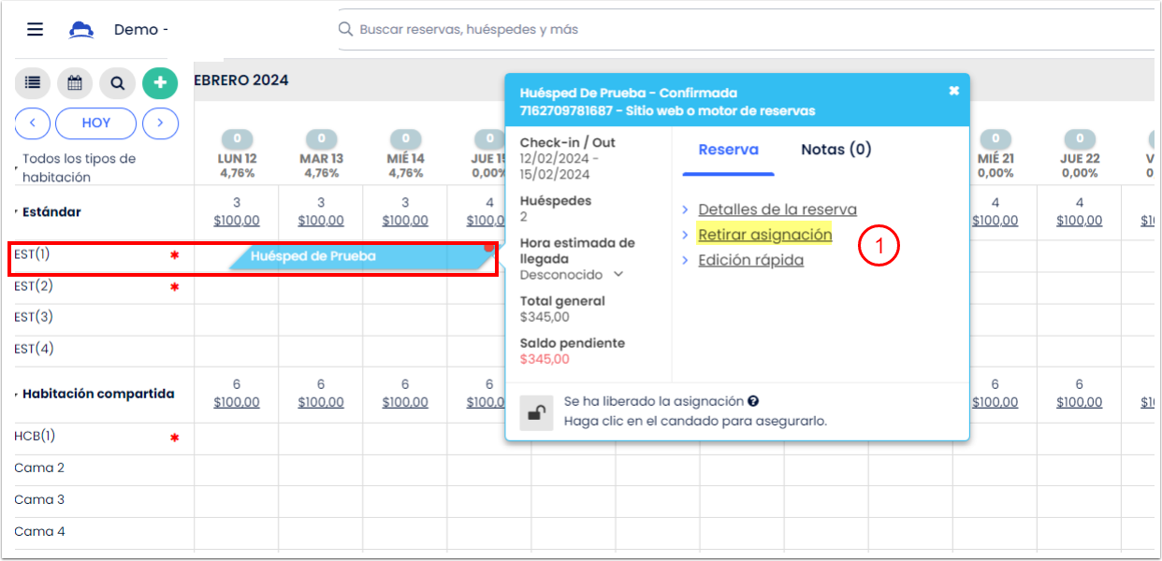Close the Huésped De Prueba reservation popup
This screenshot has width=1162, height=561.
tap(953, 91)
